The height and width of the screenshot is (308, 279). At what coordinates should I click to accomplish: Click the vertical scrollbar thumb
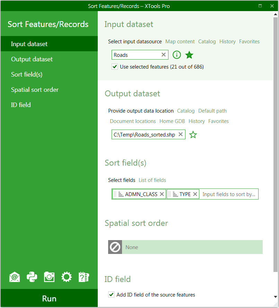pos(276,145)
